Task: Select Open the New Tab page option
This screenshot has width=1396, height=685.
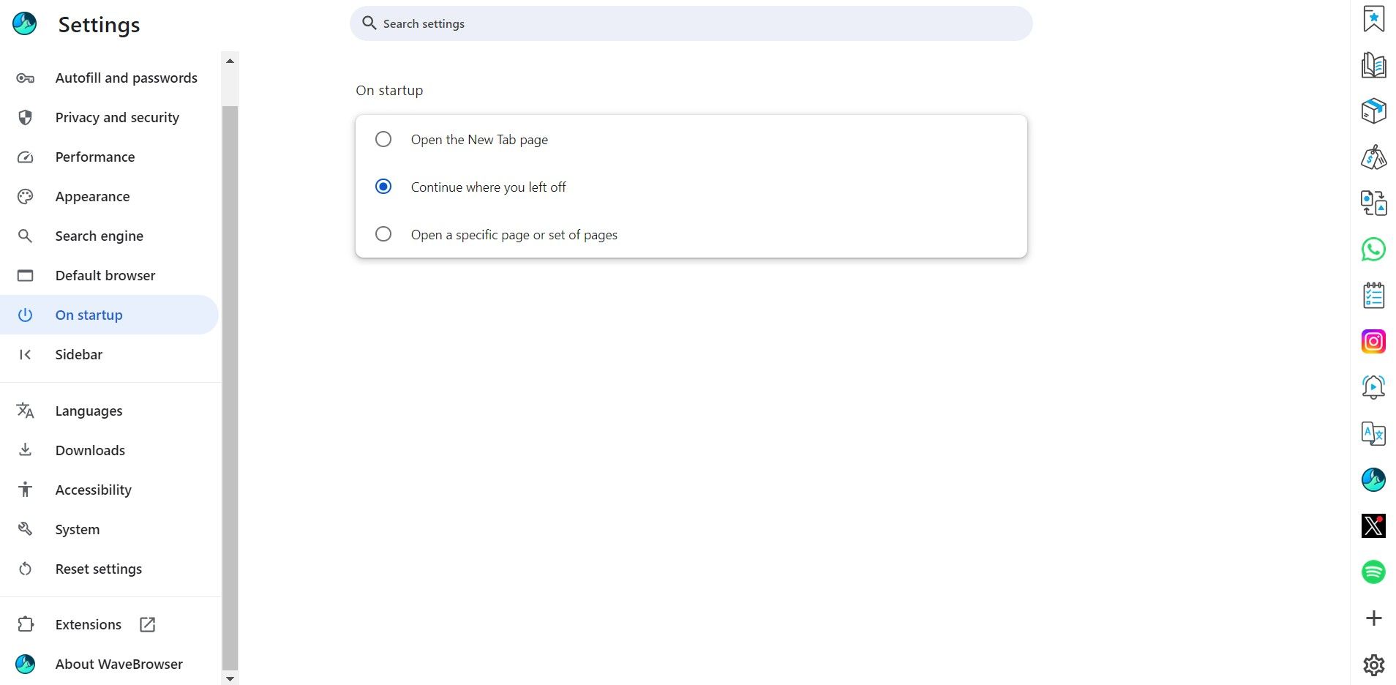Action: [x=383, y=139]
